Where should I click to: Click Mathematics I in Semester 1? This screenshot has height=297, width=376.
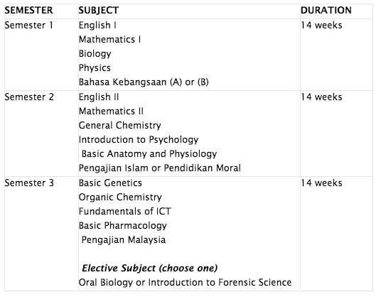coord(110,39)
